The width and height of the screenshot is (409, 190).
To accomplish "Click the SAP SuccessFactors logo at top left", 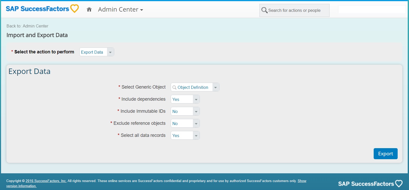I will (x=42, y=9).
